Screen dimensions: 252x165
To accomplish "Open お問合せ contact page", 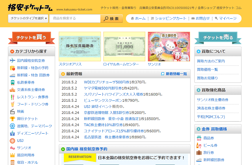I will [x=202, y=18].
